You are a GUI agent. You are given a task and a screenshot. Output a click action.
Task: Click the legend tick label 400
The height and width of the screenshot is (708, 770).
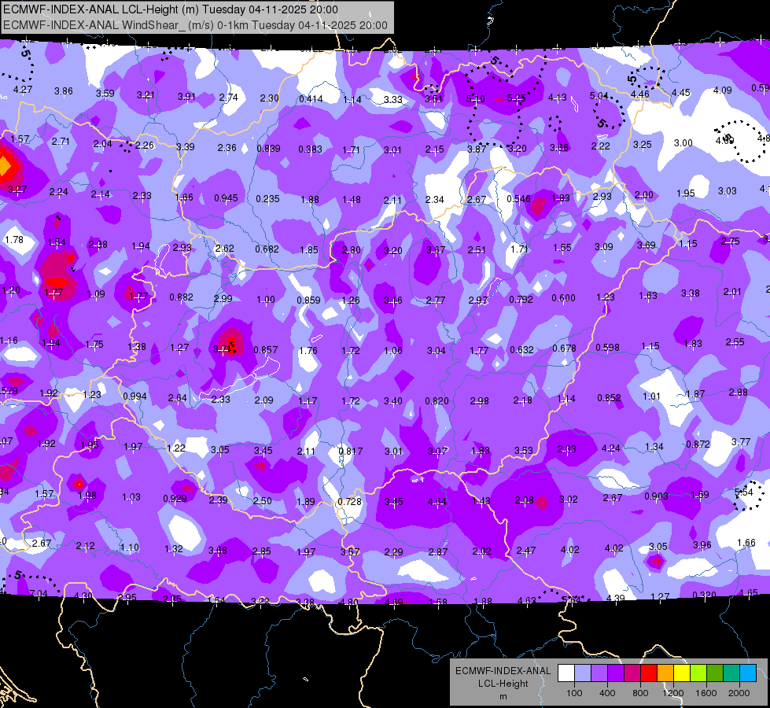click(x=607, y=693)
